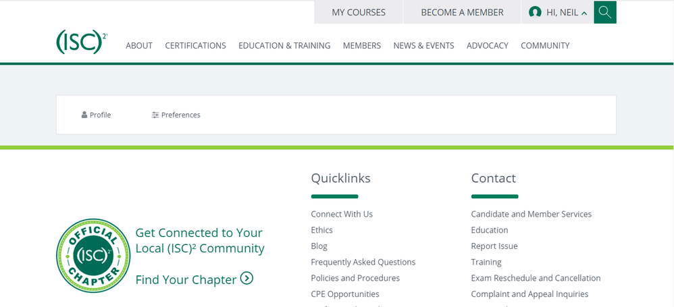Go to My Courses
Viewport: 674px width, 307px height.
359,12
